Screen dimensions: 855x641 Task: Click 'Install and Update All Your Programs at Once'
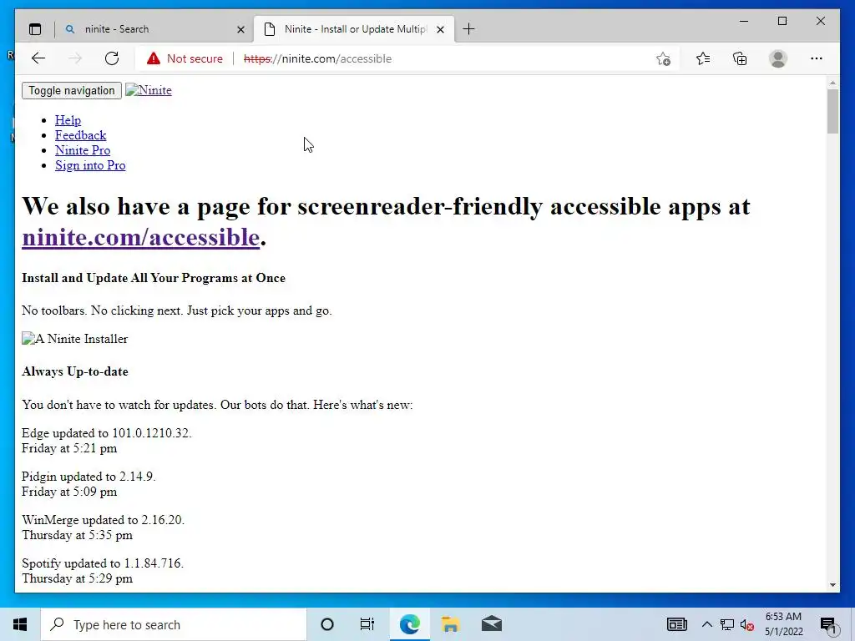pos(154,278)
